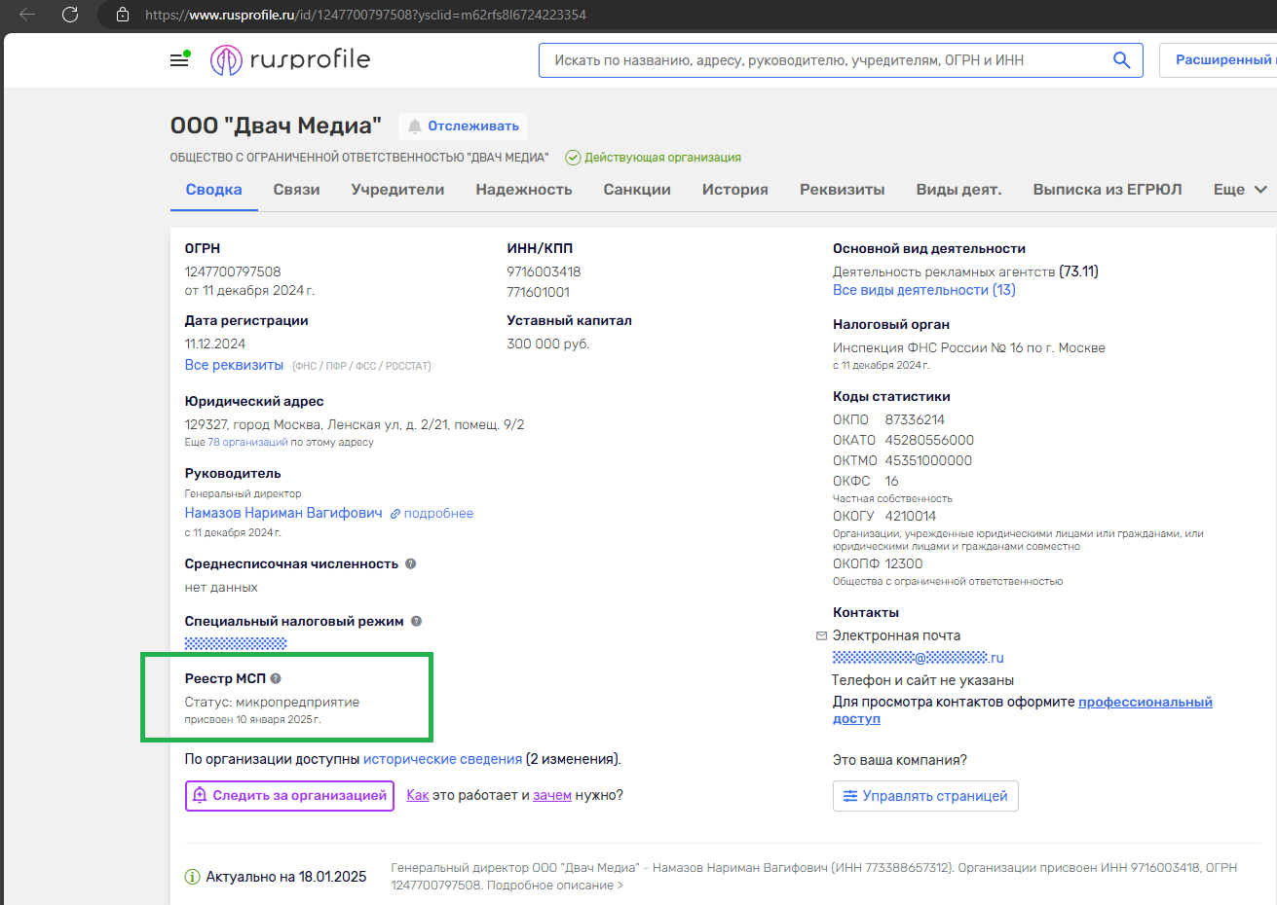Switch to the Связи tab
The width and height of the screenshot is (1277, 905).
coord(296,190)
